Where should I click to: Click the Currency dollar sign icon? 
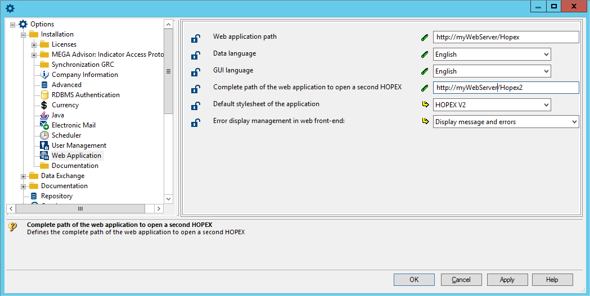(44, 105)
